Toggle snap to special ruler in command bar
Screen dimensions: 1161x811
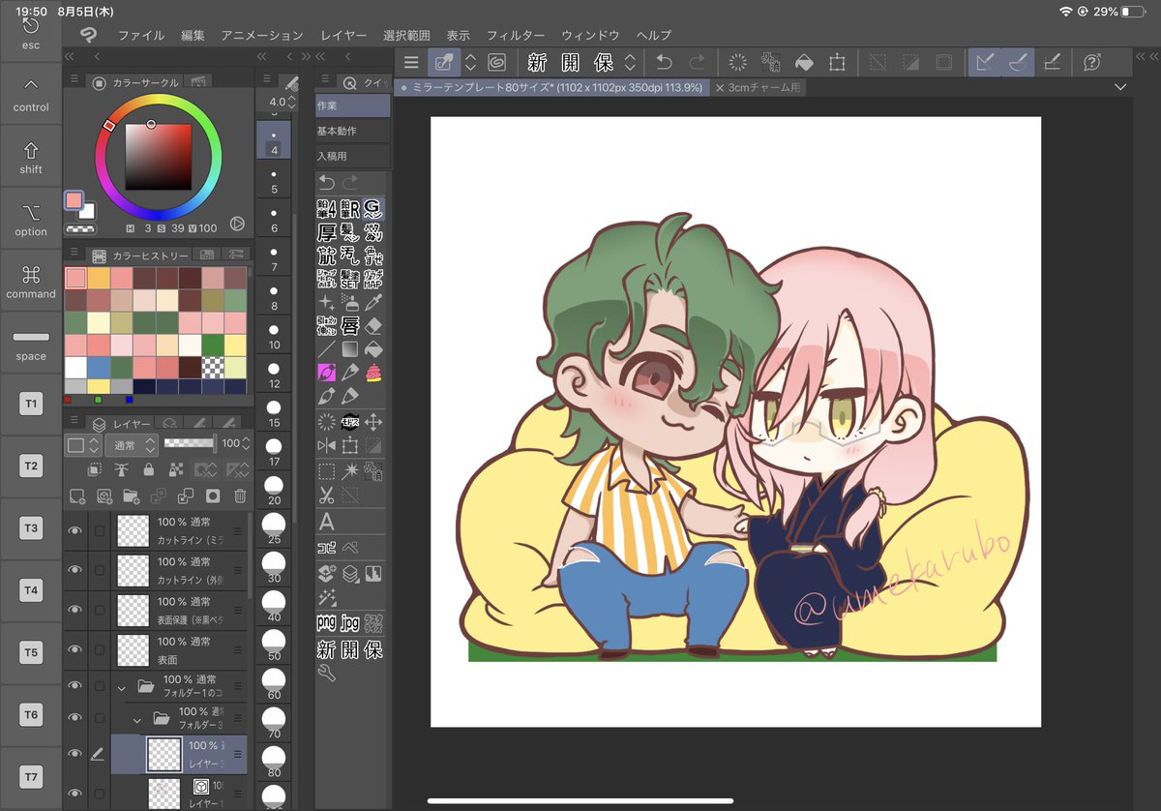(x=1018, y=63)
